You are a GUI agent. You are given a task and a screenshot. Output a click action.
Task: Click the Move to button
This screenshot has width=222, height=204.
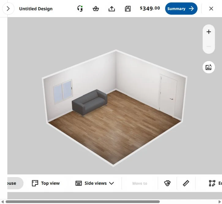140,184
